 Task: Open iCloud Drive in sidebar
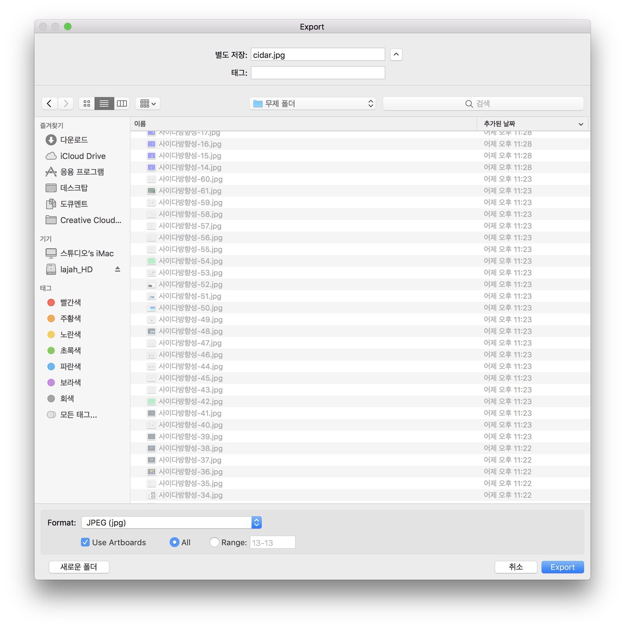tap(83, 156)
